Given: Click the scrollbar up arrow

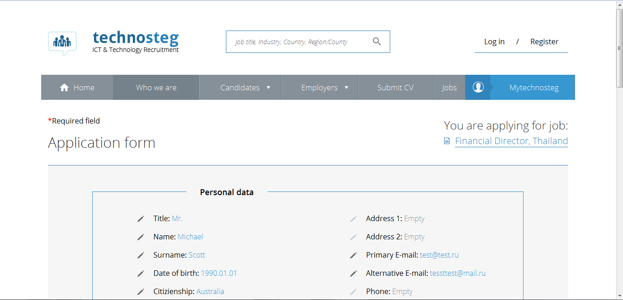Looking at the screenshot, I should [x=619, y=4].
